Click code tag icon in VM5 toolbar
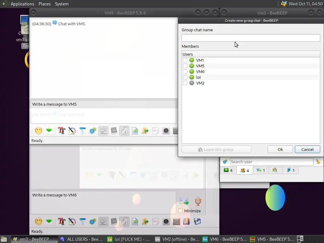Screen dimensions: 324x243 [156, 131]
